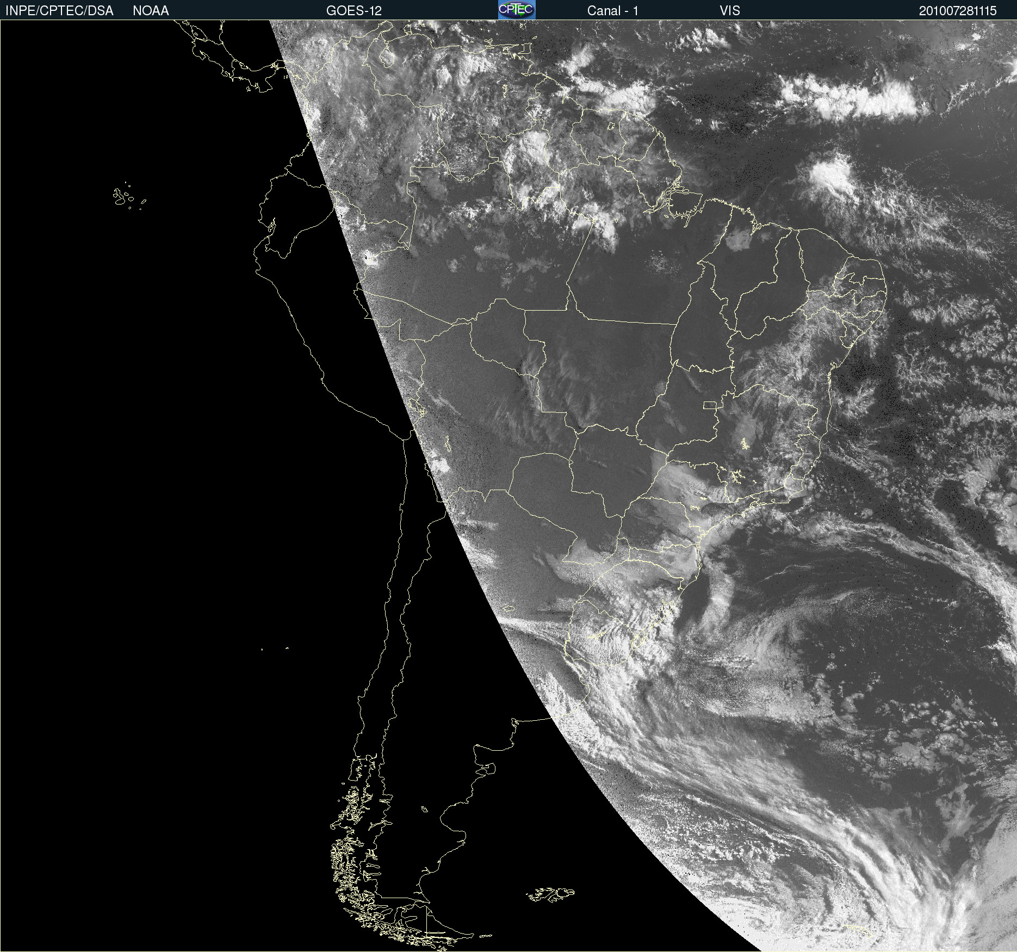Click the NOAA label in header

click(x=151, y=11)
